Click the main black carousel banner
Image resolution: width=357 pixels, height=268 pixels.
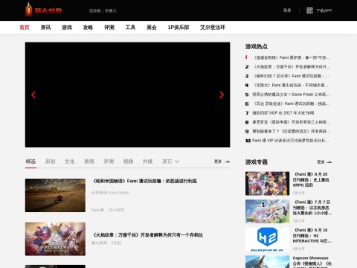[127, 95]
